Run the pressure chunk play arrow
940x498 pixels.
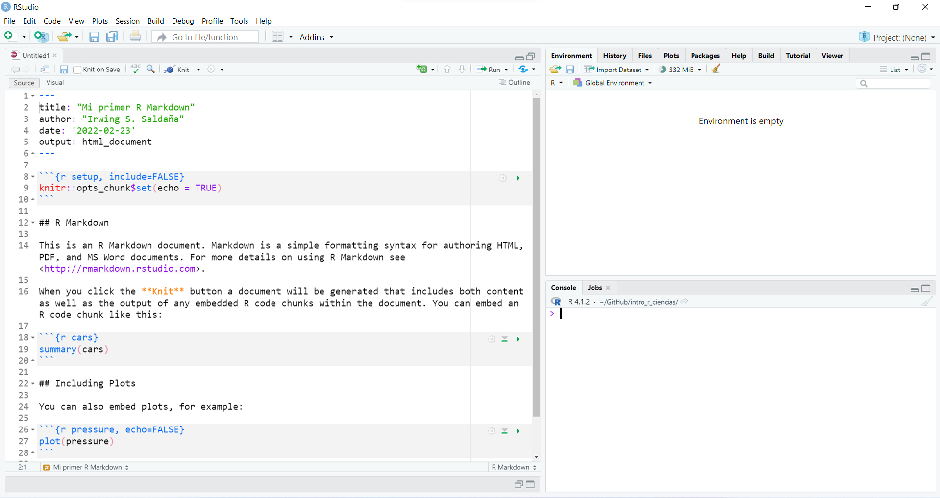pos(518,431)
